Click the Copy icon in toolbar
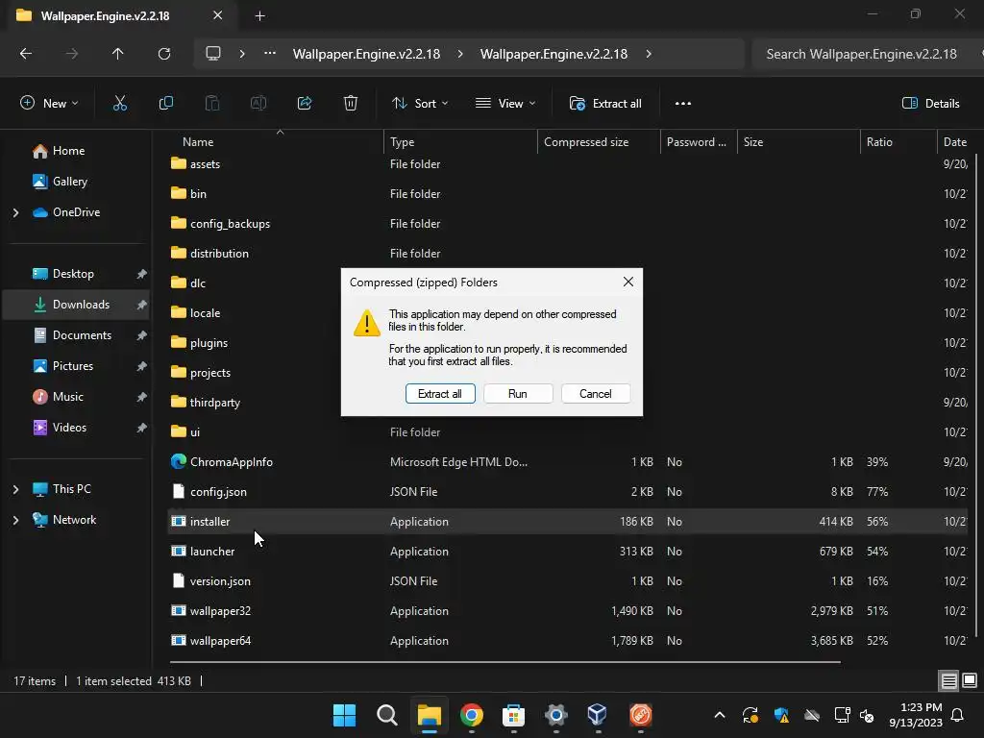 165,104
